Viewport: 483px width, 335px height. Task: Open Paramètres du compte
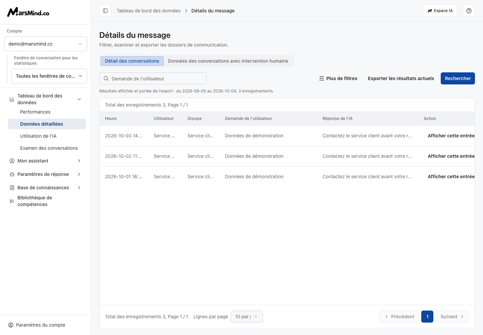(41, 325)
